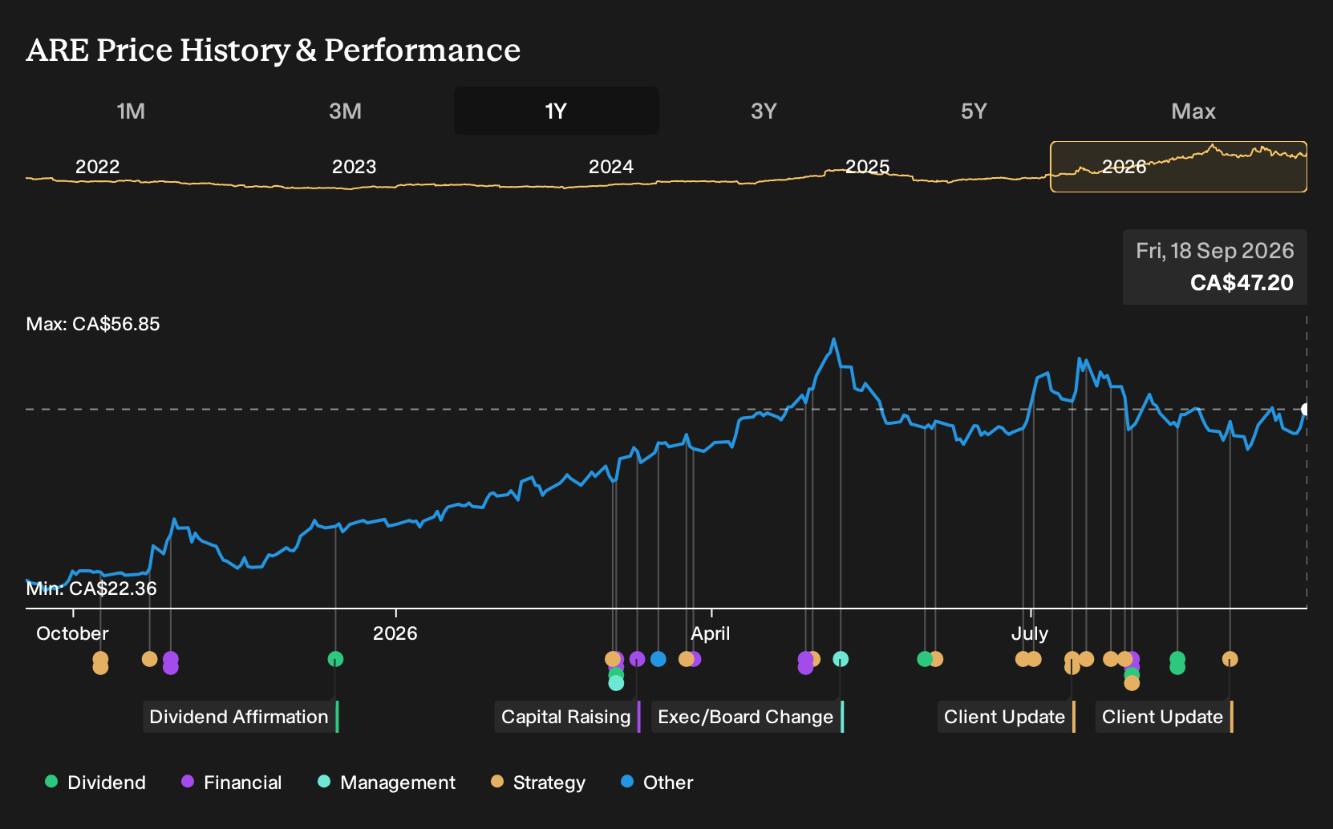Switch to the 3Y time range tab
Image resolution: width=1333 pixels, height=829 pixels.
pos(764,111)
